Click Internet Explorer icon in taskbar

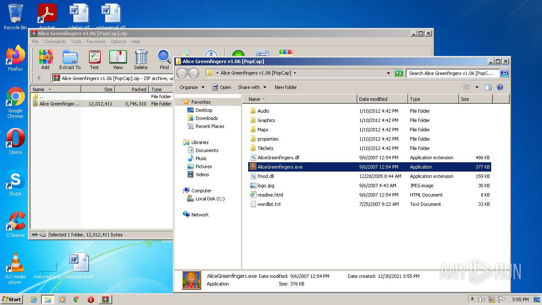click(33, 299)
